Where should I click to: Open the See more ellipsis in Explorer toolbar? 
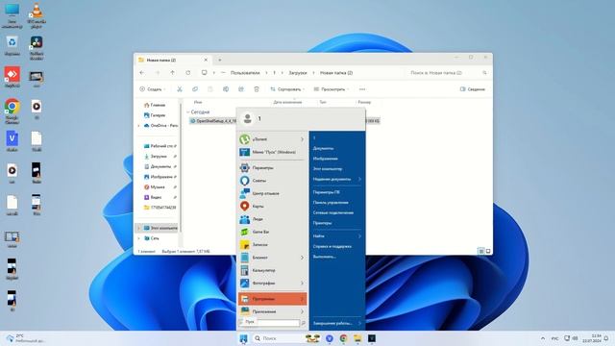tap(362, 89)
